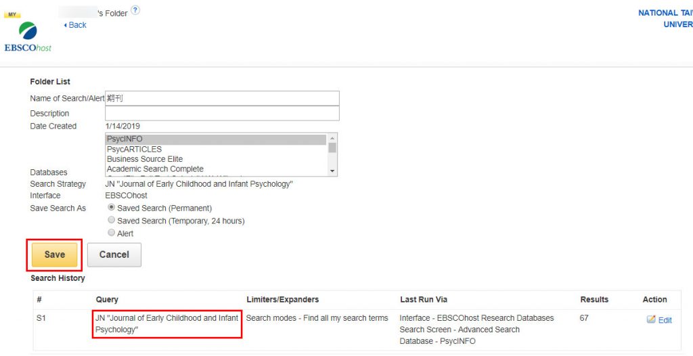This screenshot has height=356, width=693.
Task: Click Search Screen - Advanced Search text
Action: pos(460,330)
